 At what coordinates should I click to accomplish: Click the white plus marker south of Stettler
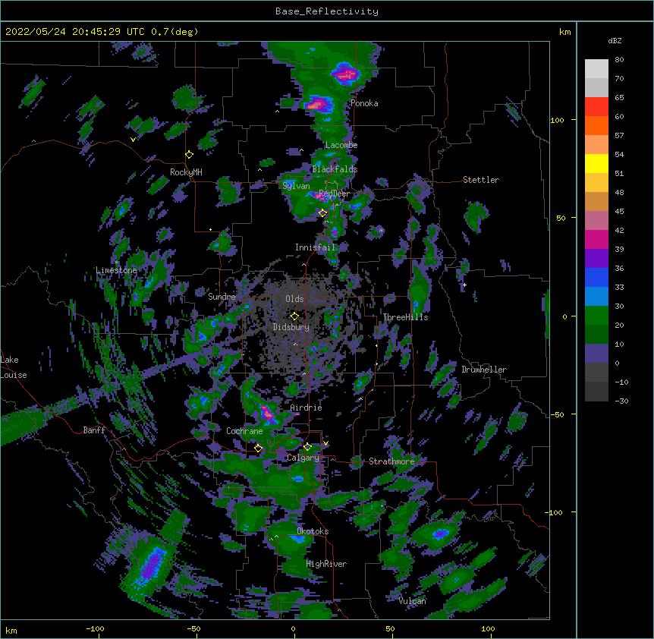pyautogui.click(x=464, y=285)
